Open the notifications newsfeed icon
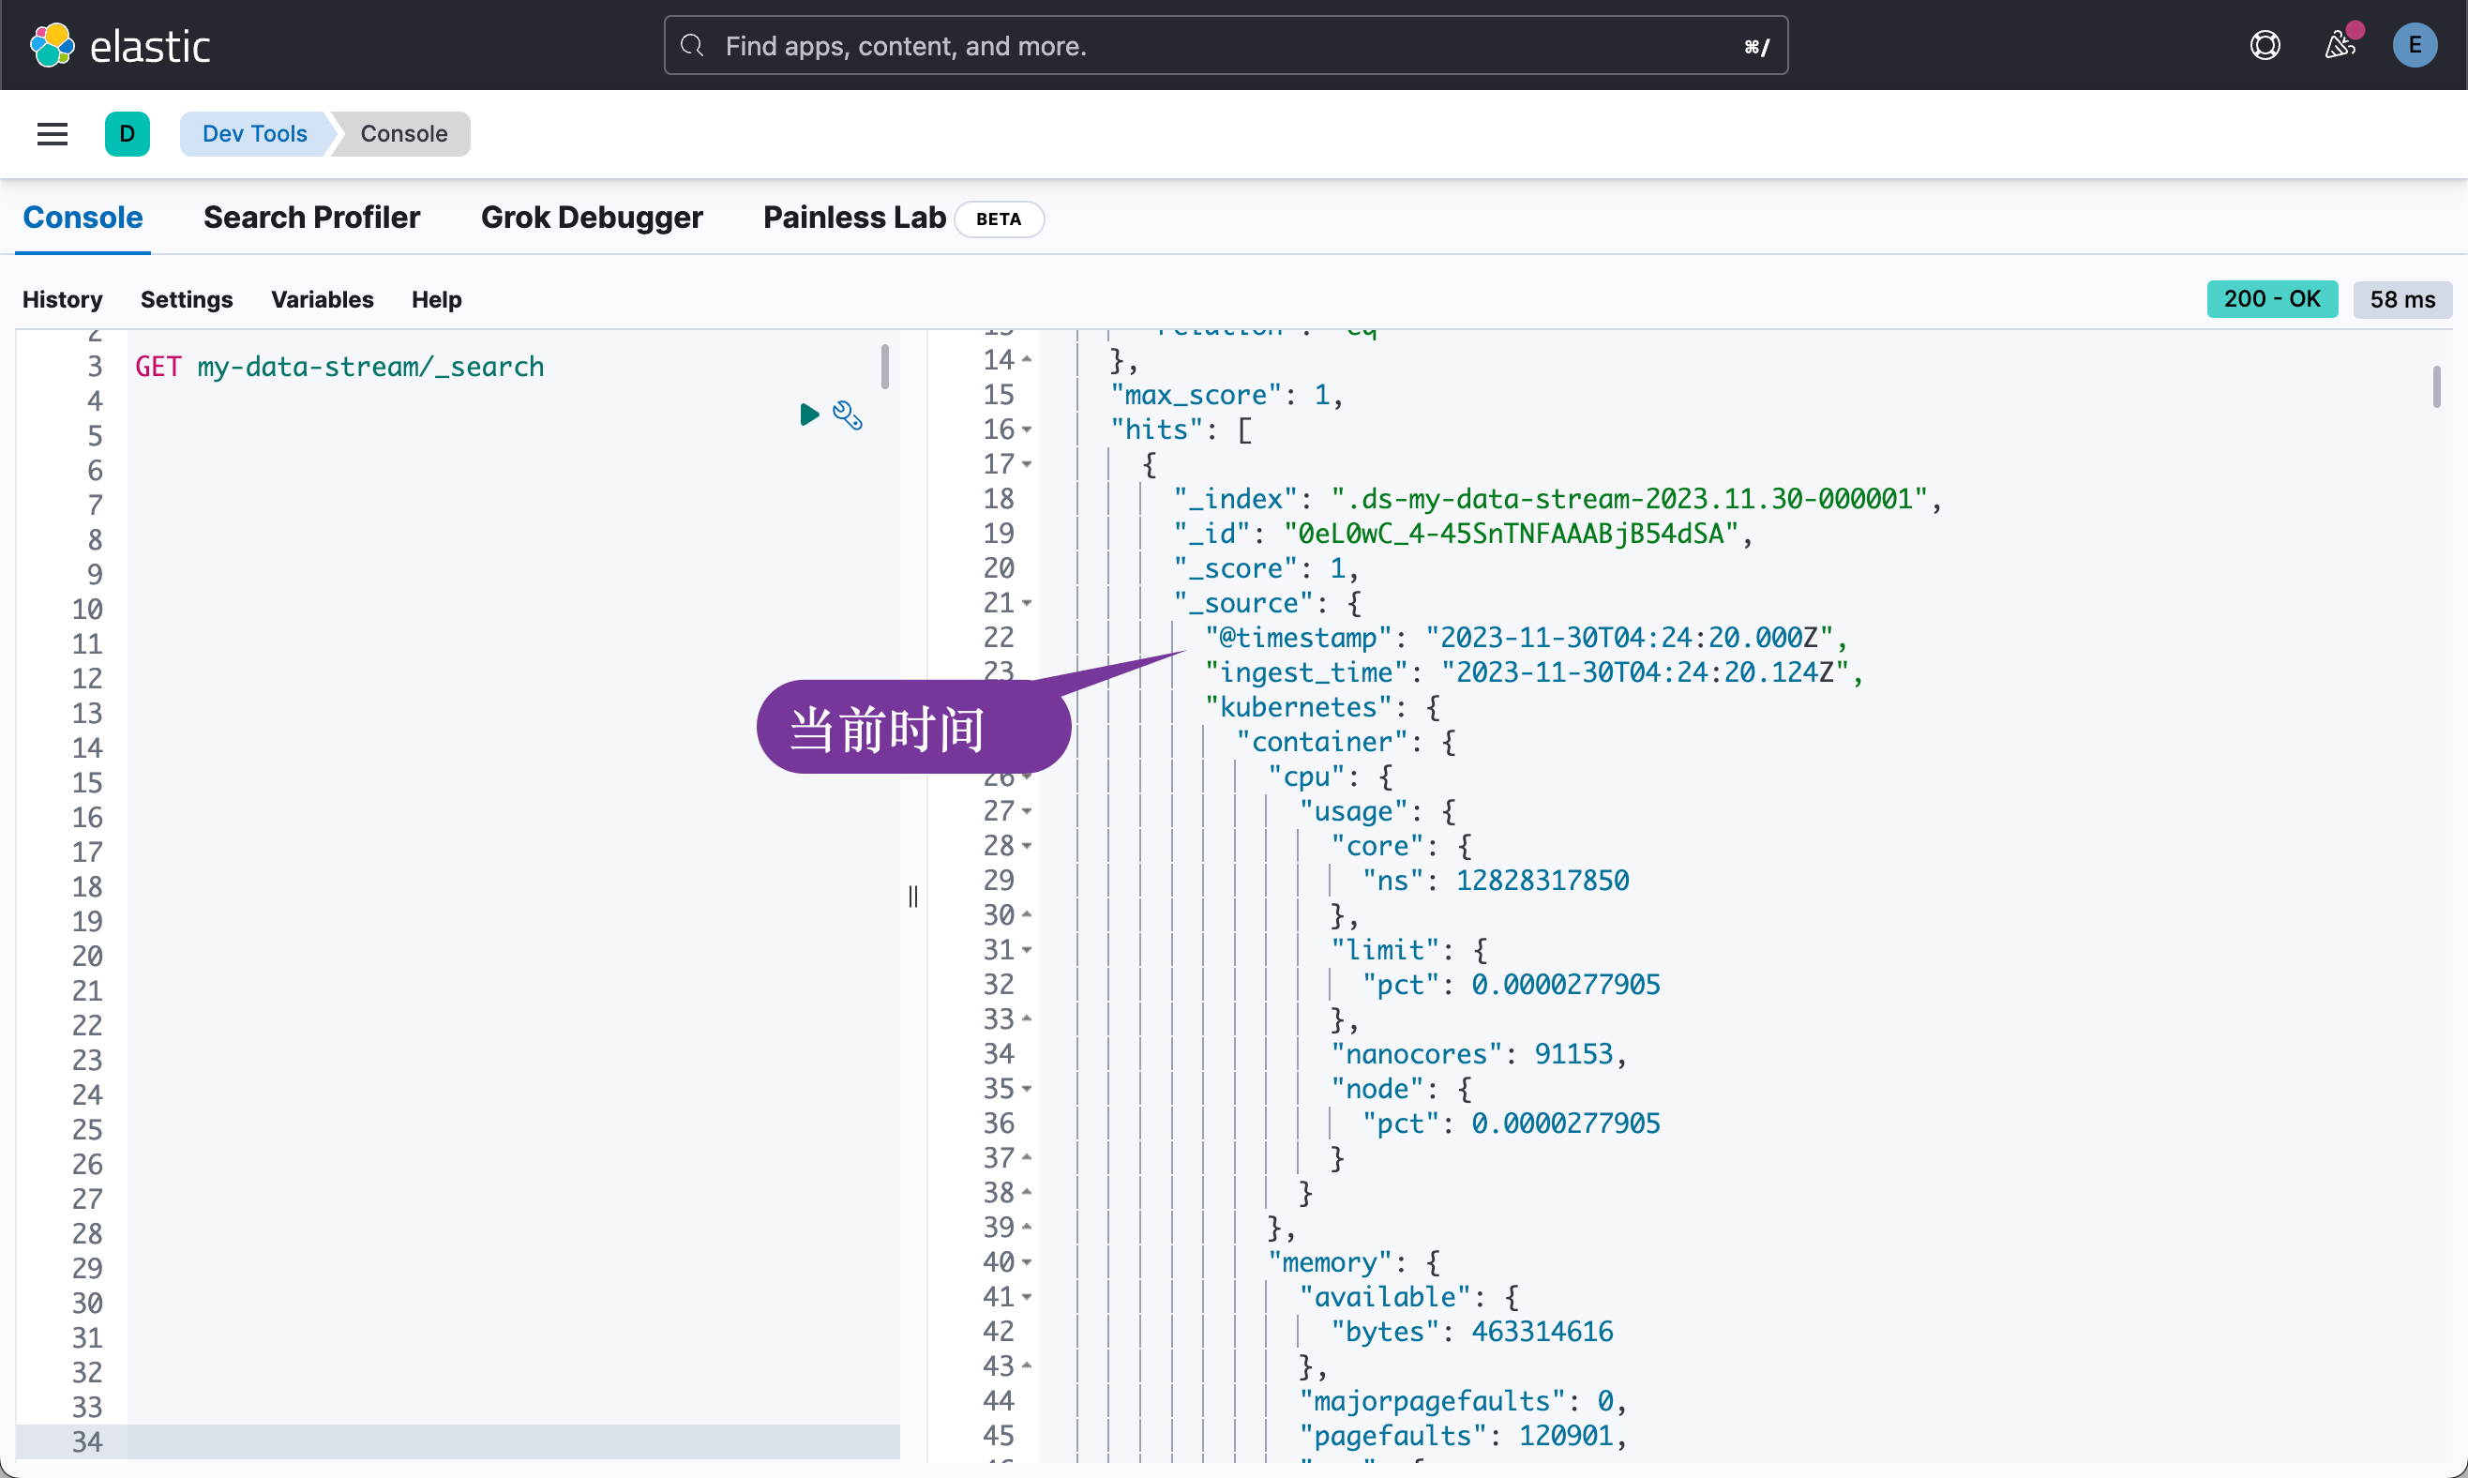This screenshot has width=2468, height=1478. [x=2340, y=45]
